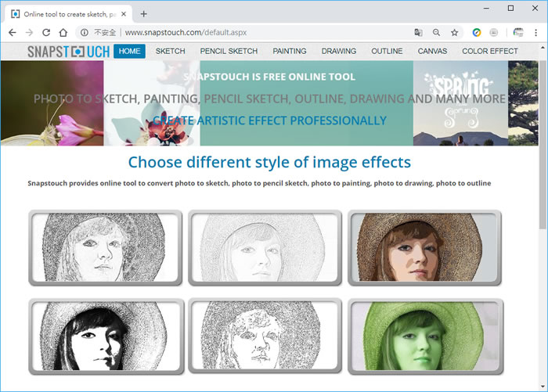
Task: Reload the page with the refresh icon
Action: tap(46, 32)
